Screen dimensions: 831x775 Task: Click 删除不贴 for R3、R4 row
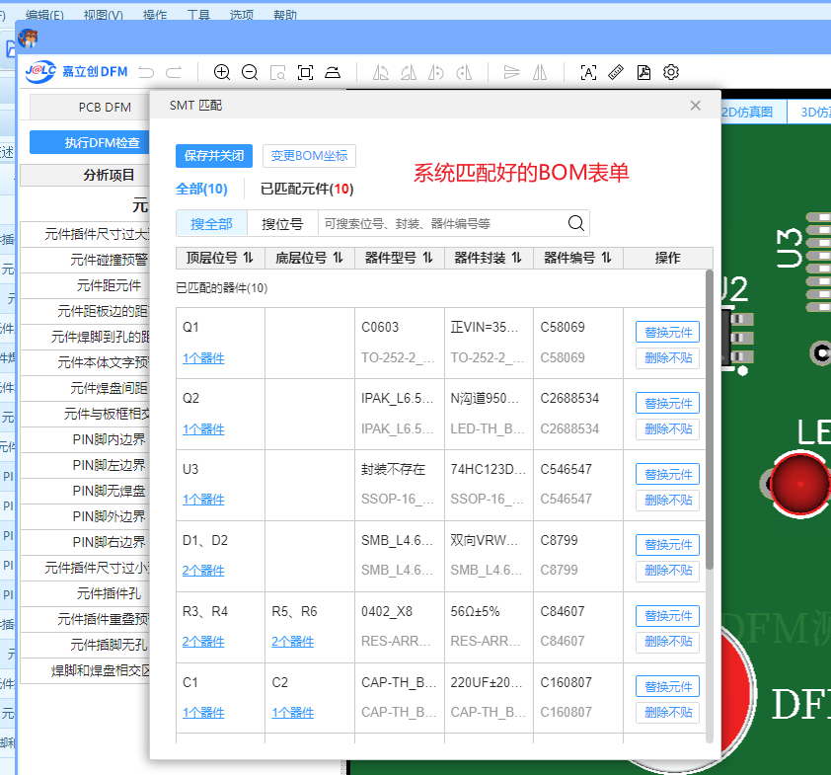pos(668,642)
